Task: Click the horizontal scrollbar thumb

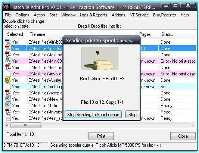Action: coord(26,125)
